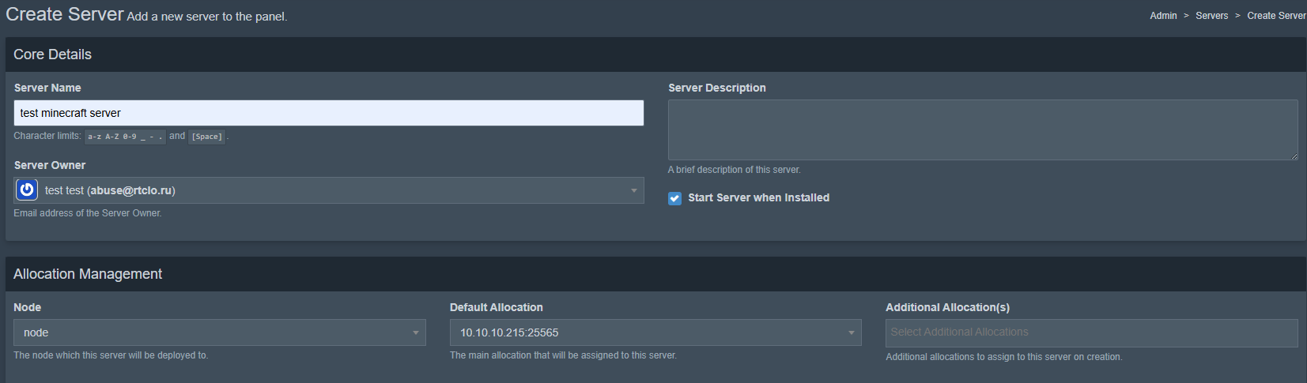
Task: Toggle Start Server when Installed checkbox
Action: tap(674, 198)
